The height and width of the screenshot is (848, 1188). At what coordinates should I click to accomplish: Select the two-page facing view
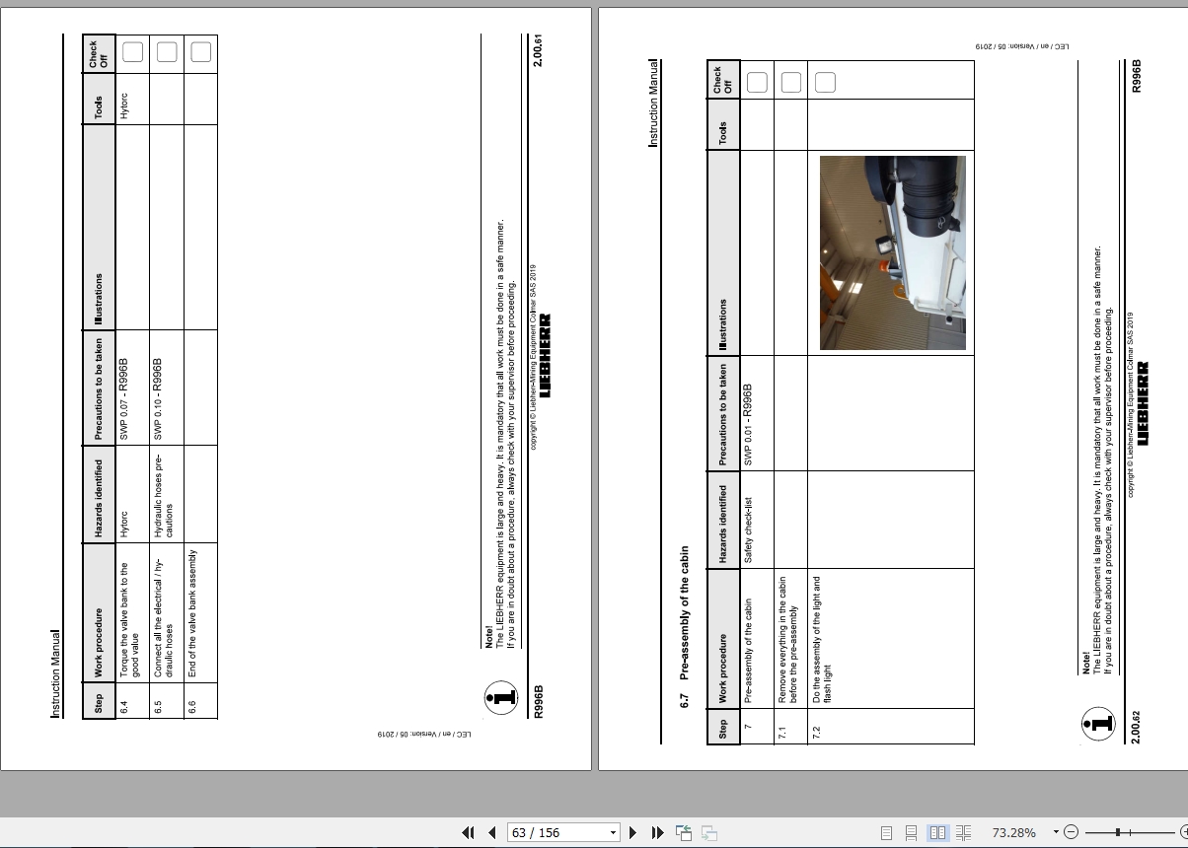936,832
